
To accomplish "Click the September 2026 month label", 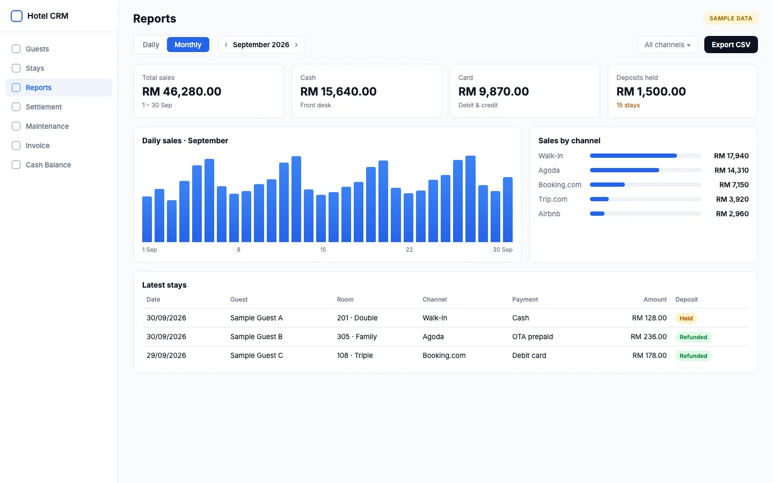I will pos(261,45).
